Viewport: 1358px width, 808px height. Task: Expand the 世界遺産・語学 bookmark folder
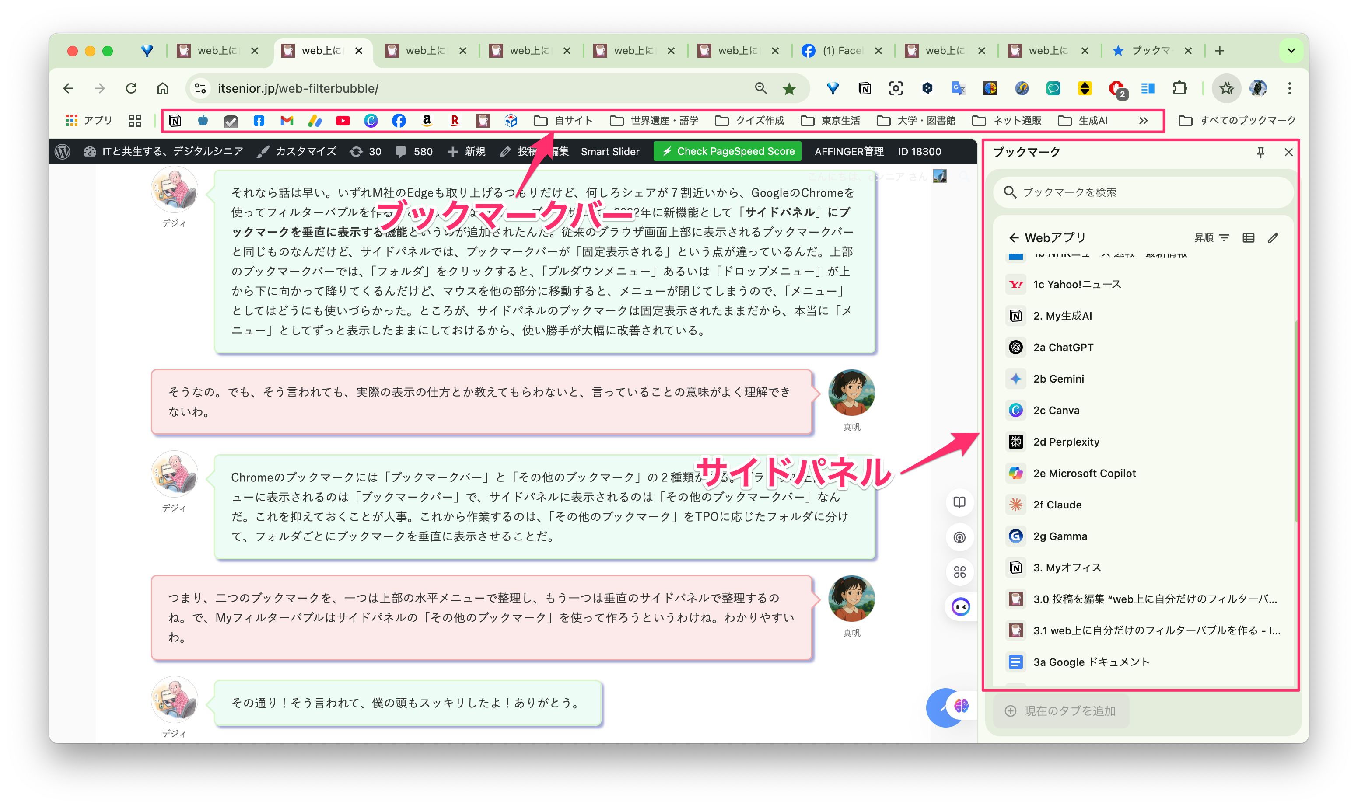point(654,120)
